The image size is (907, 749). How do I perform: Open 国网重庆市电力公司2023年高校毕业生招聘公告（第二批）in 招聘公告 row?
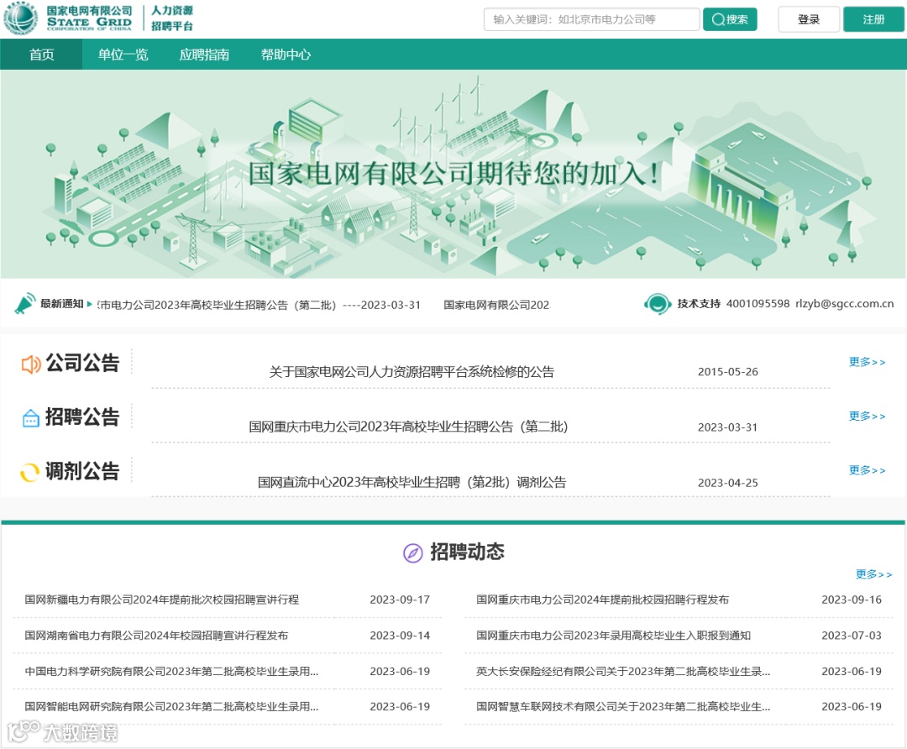[408, 427]
